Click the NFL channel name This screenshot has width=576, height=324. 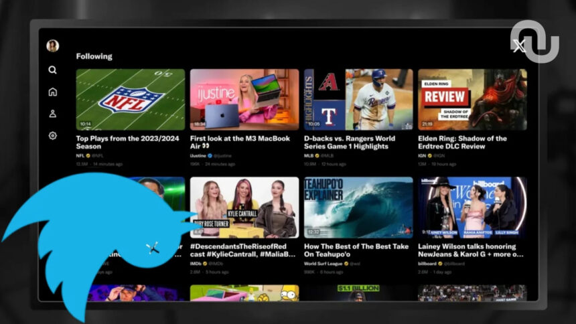(80, 156)
